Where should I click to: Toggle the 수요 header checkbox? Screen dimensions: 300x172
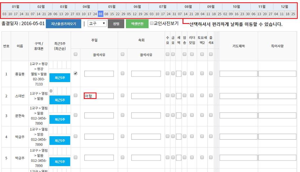[x=167, y=54]
